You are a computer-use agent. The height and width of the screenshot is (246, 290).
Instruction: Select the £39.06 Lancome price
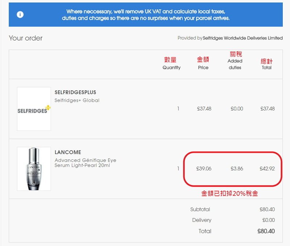[x=204, y=168]
